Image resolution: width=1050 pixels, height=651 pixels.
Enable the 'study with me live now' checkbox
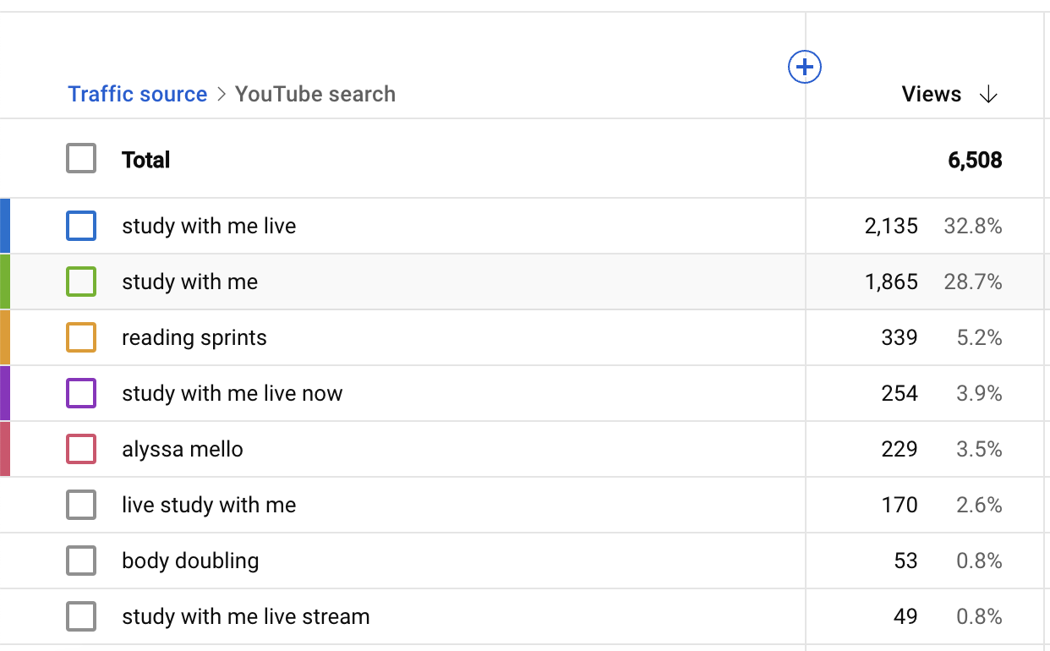coord(81,393)
